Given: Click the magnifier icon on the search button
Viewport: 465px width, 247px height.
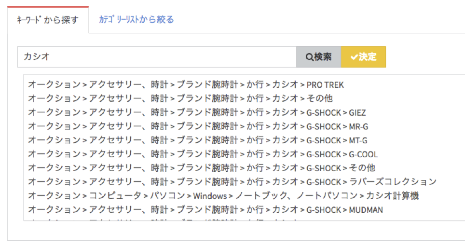Looking at the screenshot, I should 310,57.
